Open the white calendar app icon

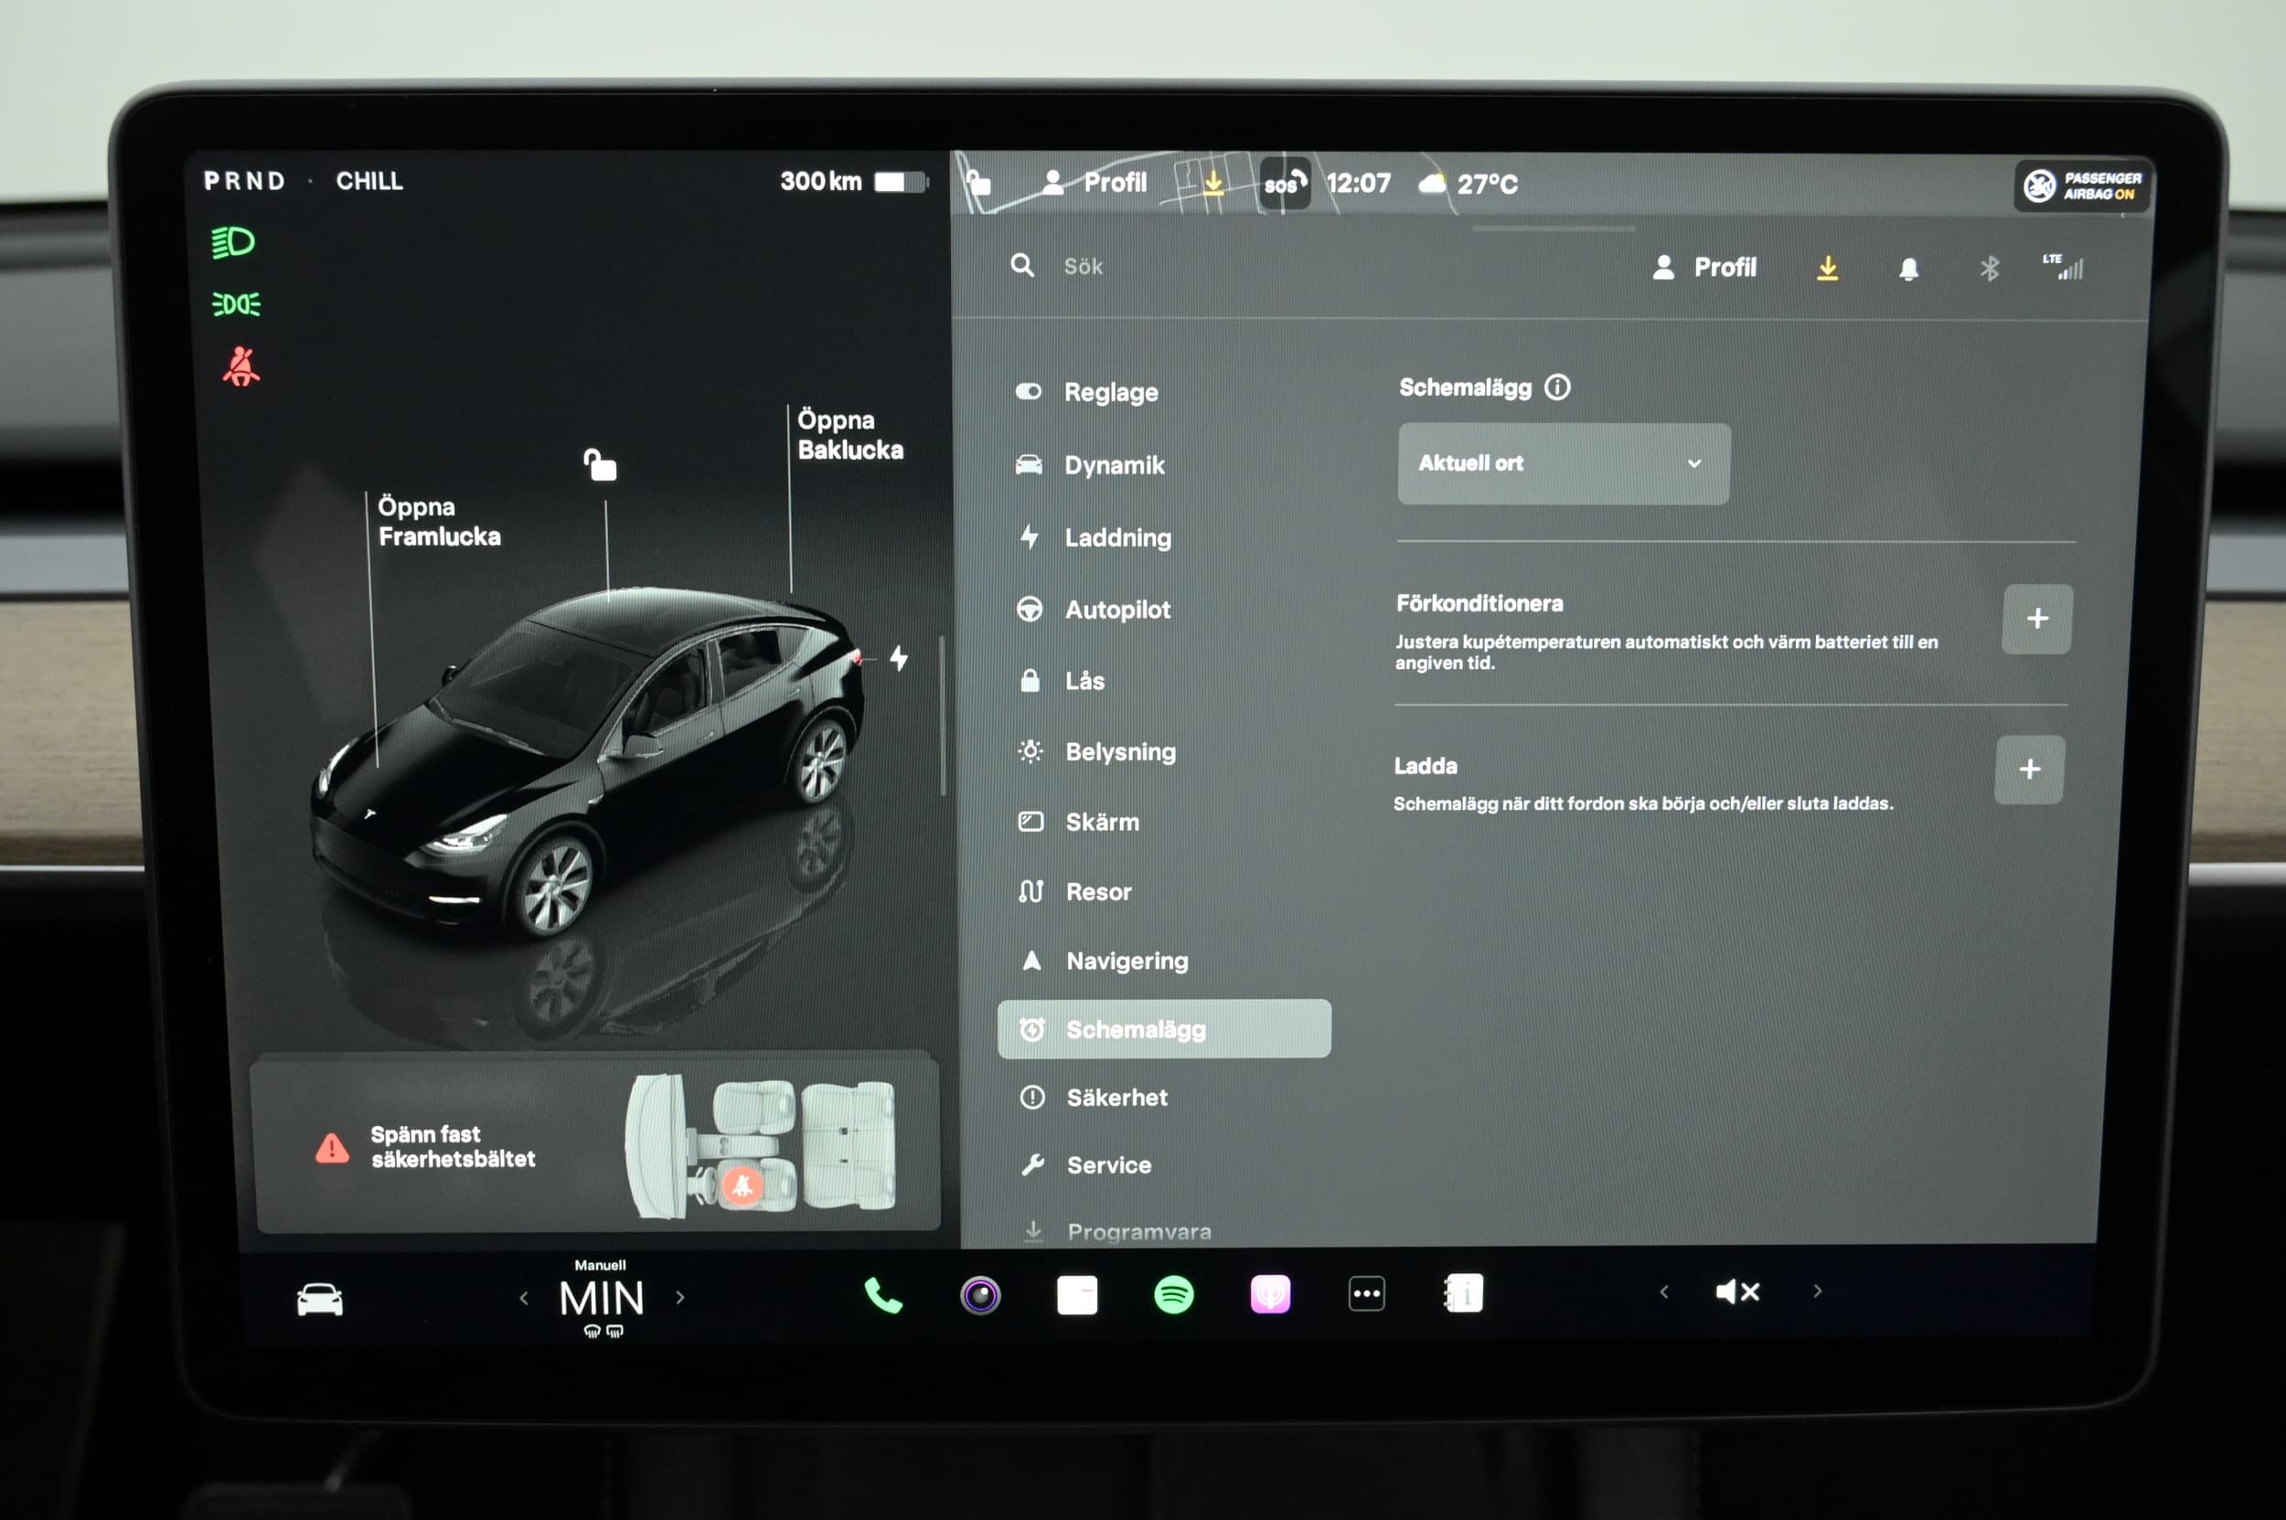1076,1295
